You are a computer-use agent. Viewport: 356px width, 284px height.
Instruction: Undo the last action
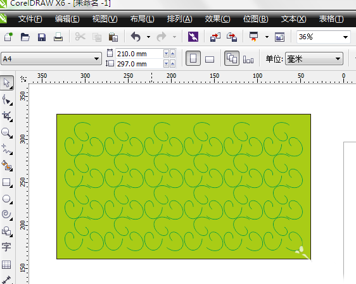tap(136, 37)
